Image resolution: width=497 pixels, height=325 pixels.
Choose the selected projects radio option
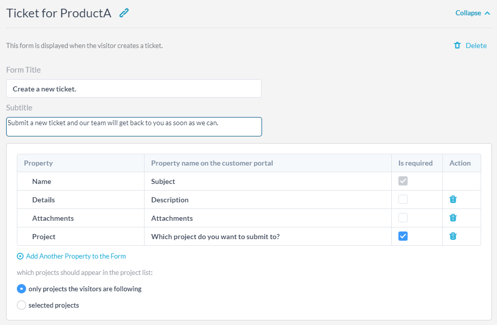coord(21,305)
